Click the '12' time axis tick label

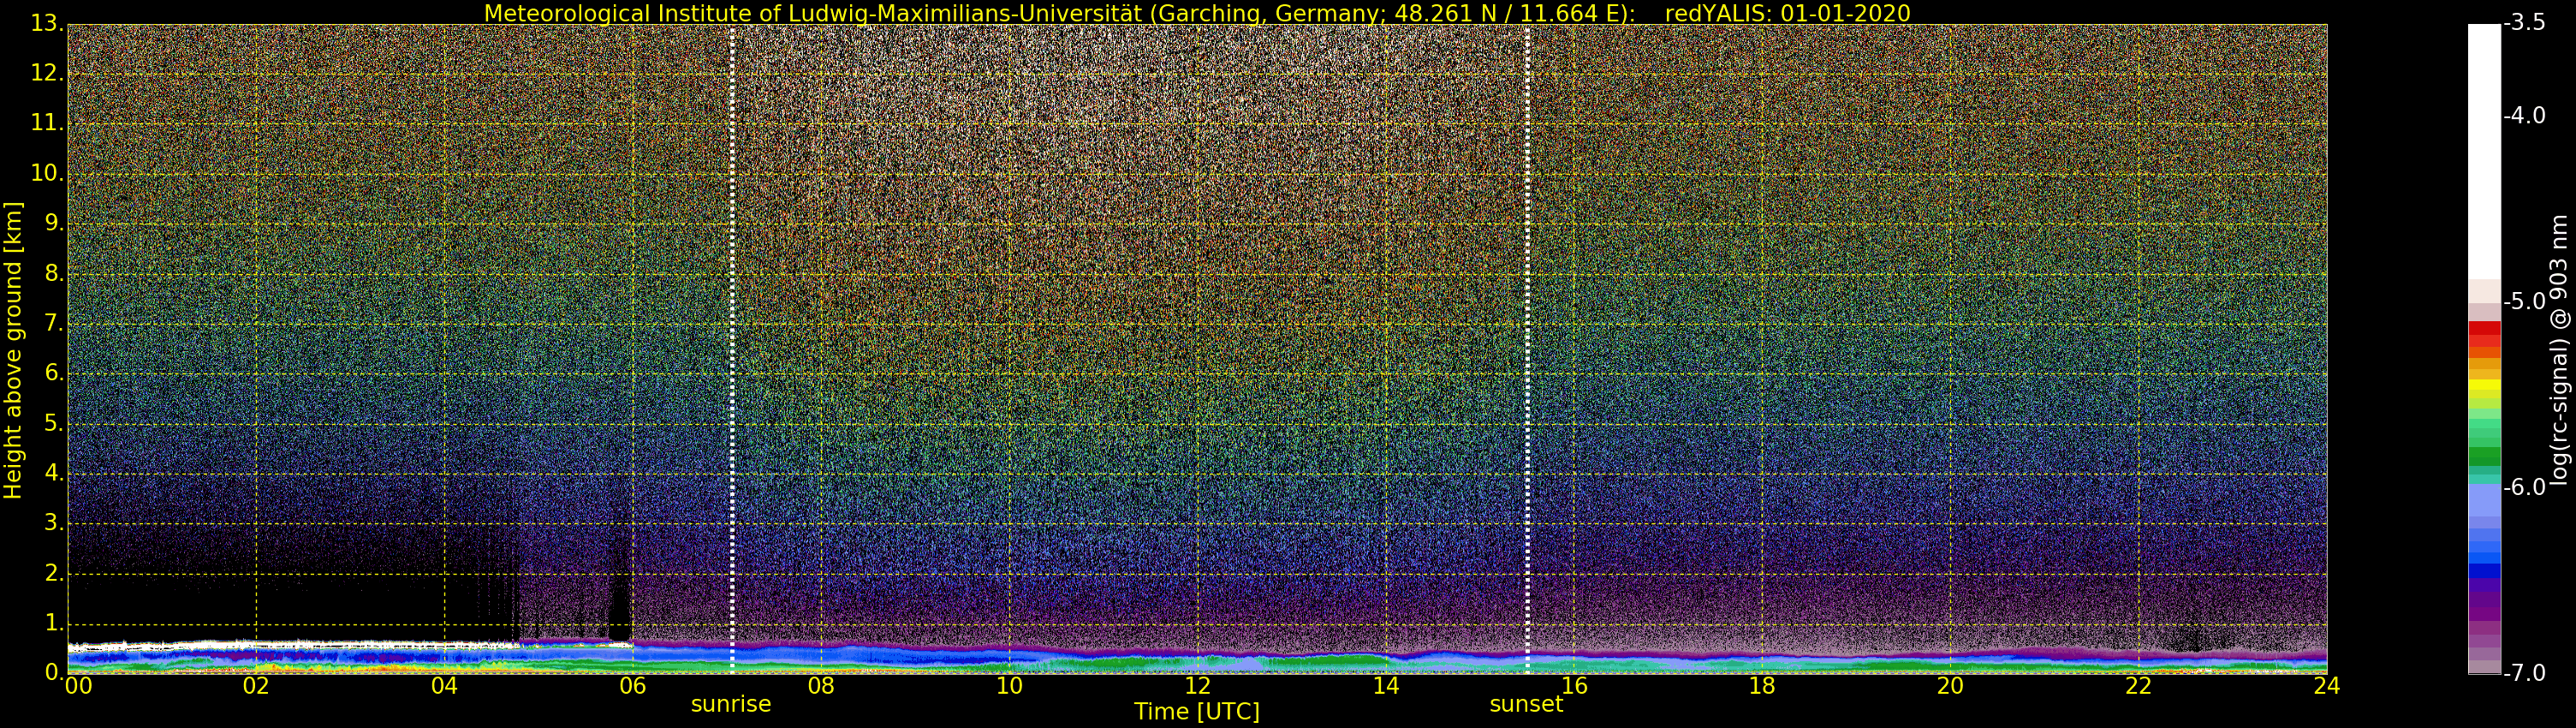click(1197, 686)
